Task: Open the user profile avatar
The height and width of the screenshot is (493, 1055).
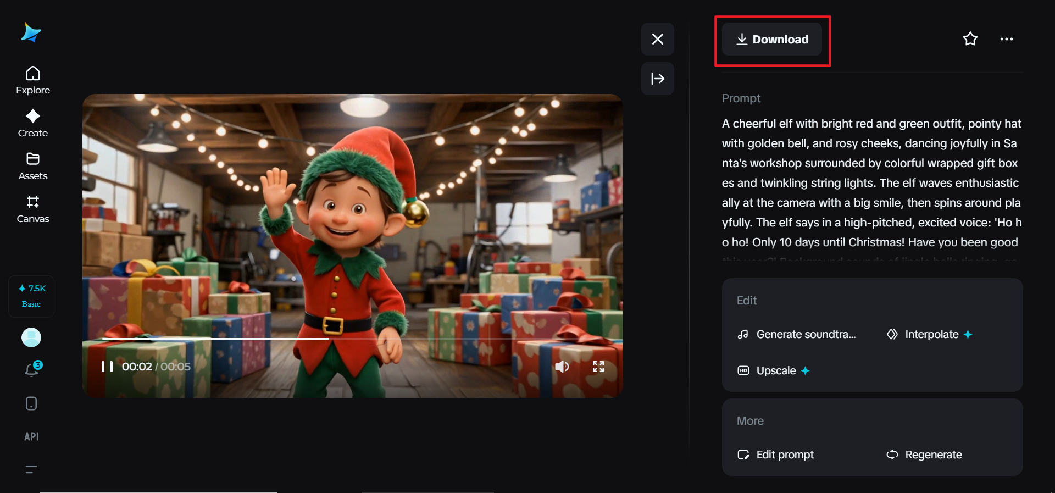Action: pyautogui.click(x=31, y=337)
